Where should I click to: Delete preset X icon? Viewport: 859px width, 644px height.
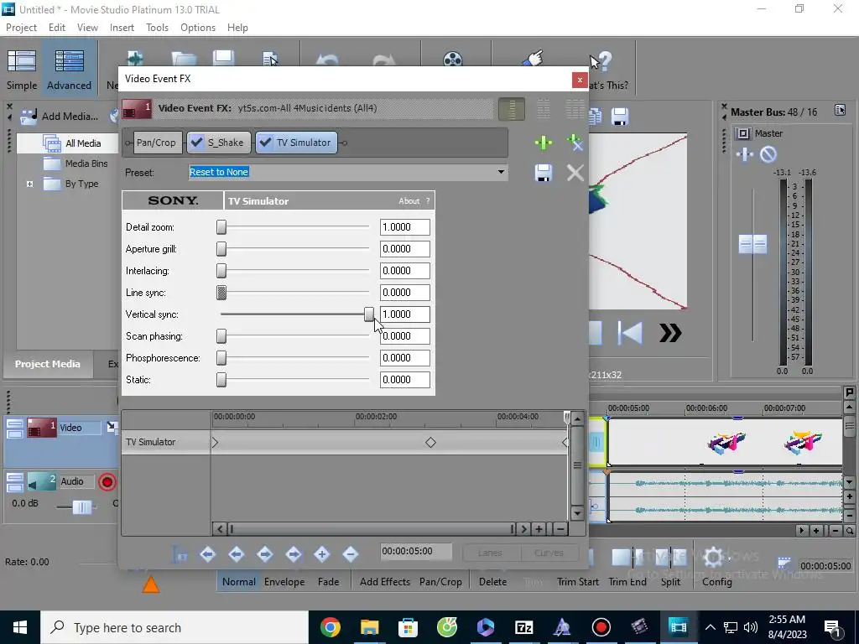pos(575,173)
